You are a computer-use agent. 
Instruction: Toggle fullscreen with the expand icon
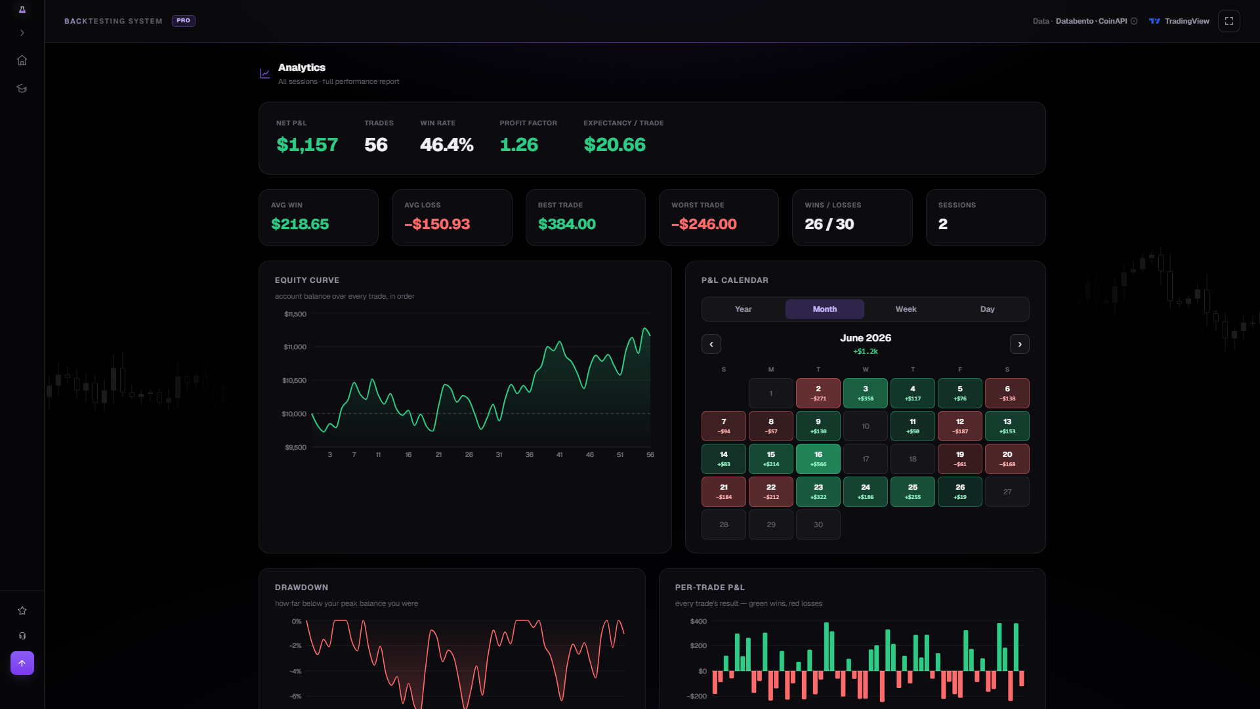(x=1229, y=21)
